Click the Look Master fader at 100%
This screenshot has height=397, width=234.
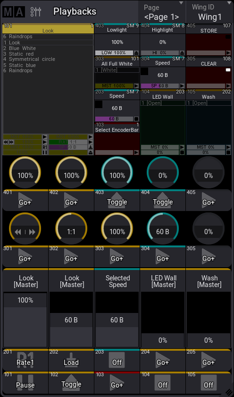click(x=25, y=320)
